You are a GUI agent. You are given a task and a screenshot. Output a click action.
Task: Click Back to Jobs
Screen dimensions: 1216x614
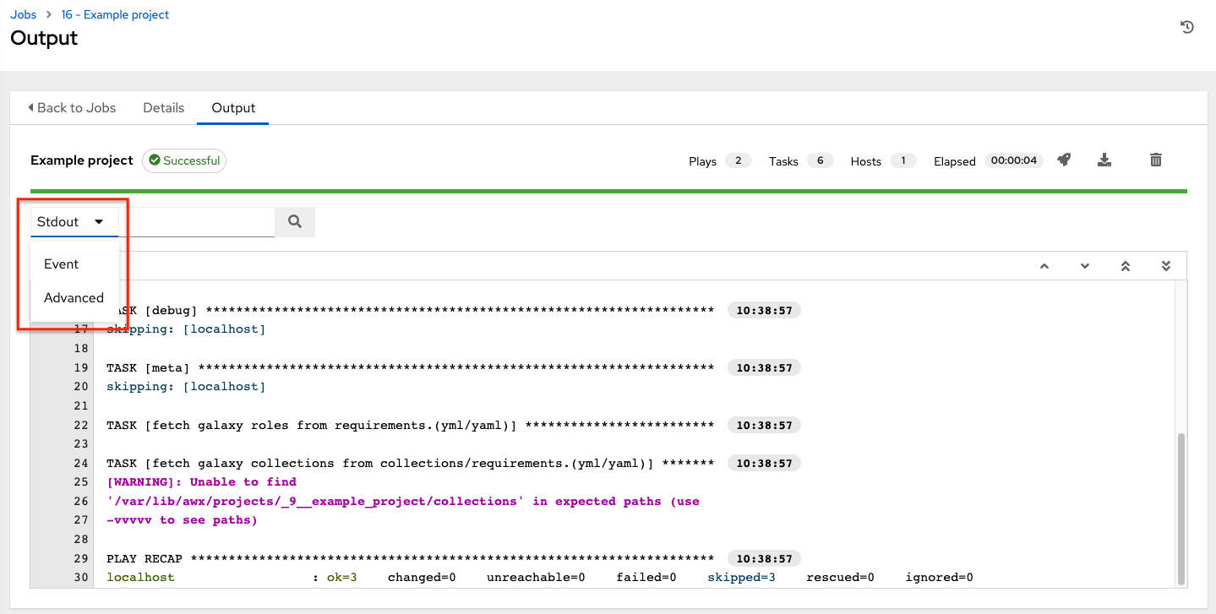(74, 107)
